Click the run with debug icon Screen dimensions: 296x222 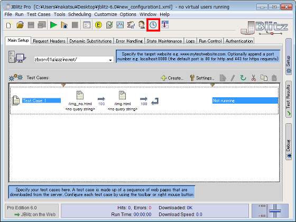[64, 25]
